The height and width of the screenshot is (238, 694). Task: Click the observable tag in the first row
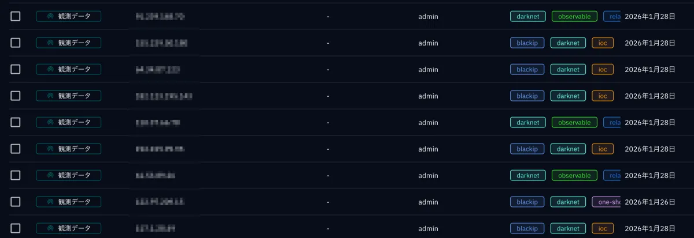click(574, 17)
